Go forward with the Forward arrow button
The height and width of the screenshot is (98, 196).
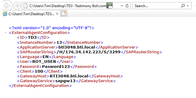pyautogui.click(x=17, y=6)
